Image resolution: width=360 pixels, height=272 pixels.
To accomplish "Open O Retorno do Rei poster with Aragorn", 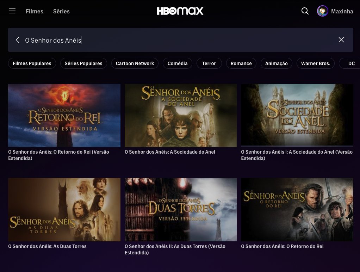I will [x=297, y=210].
